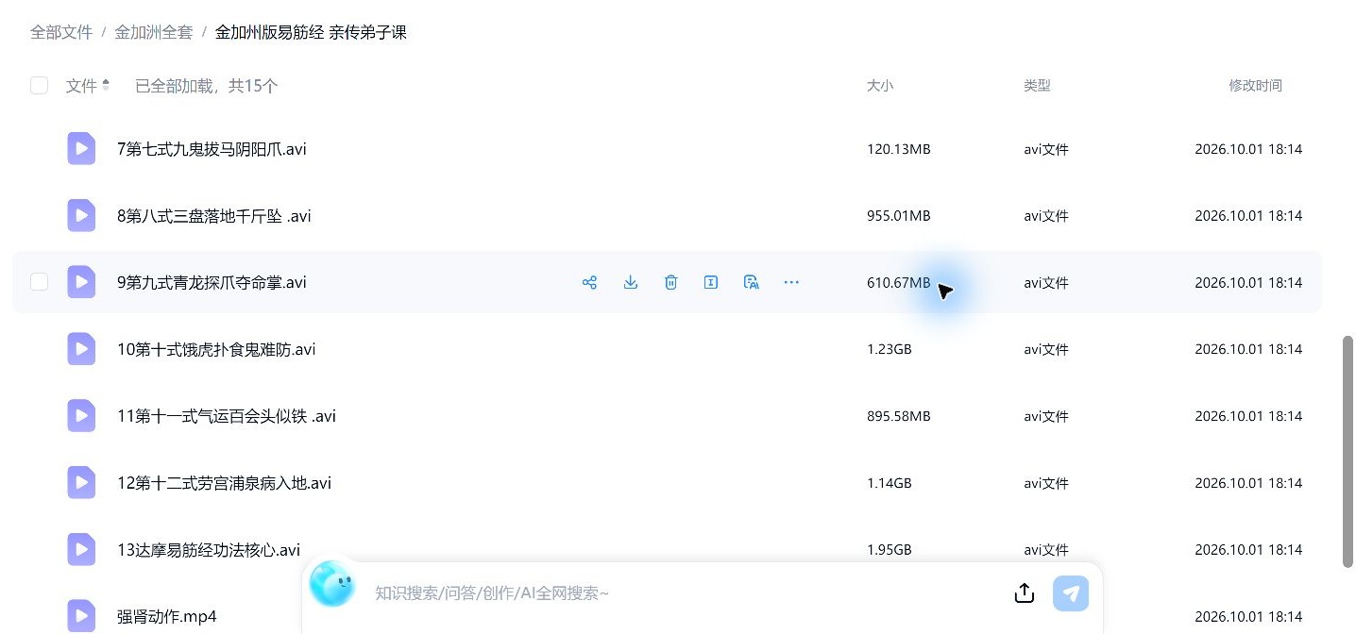Click video icon of 强肾动作.mp4
This screenshot has width=1356, height=634.
click(x=81, y=616)
